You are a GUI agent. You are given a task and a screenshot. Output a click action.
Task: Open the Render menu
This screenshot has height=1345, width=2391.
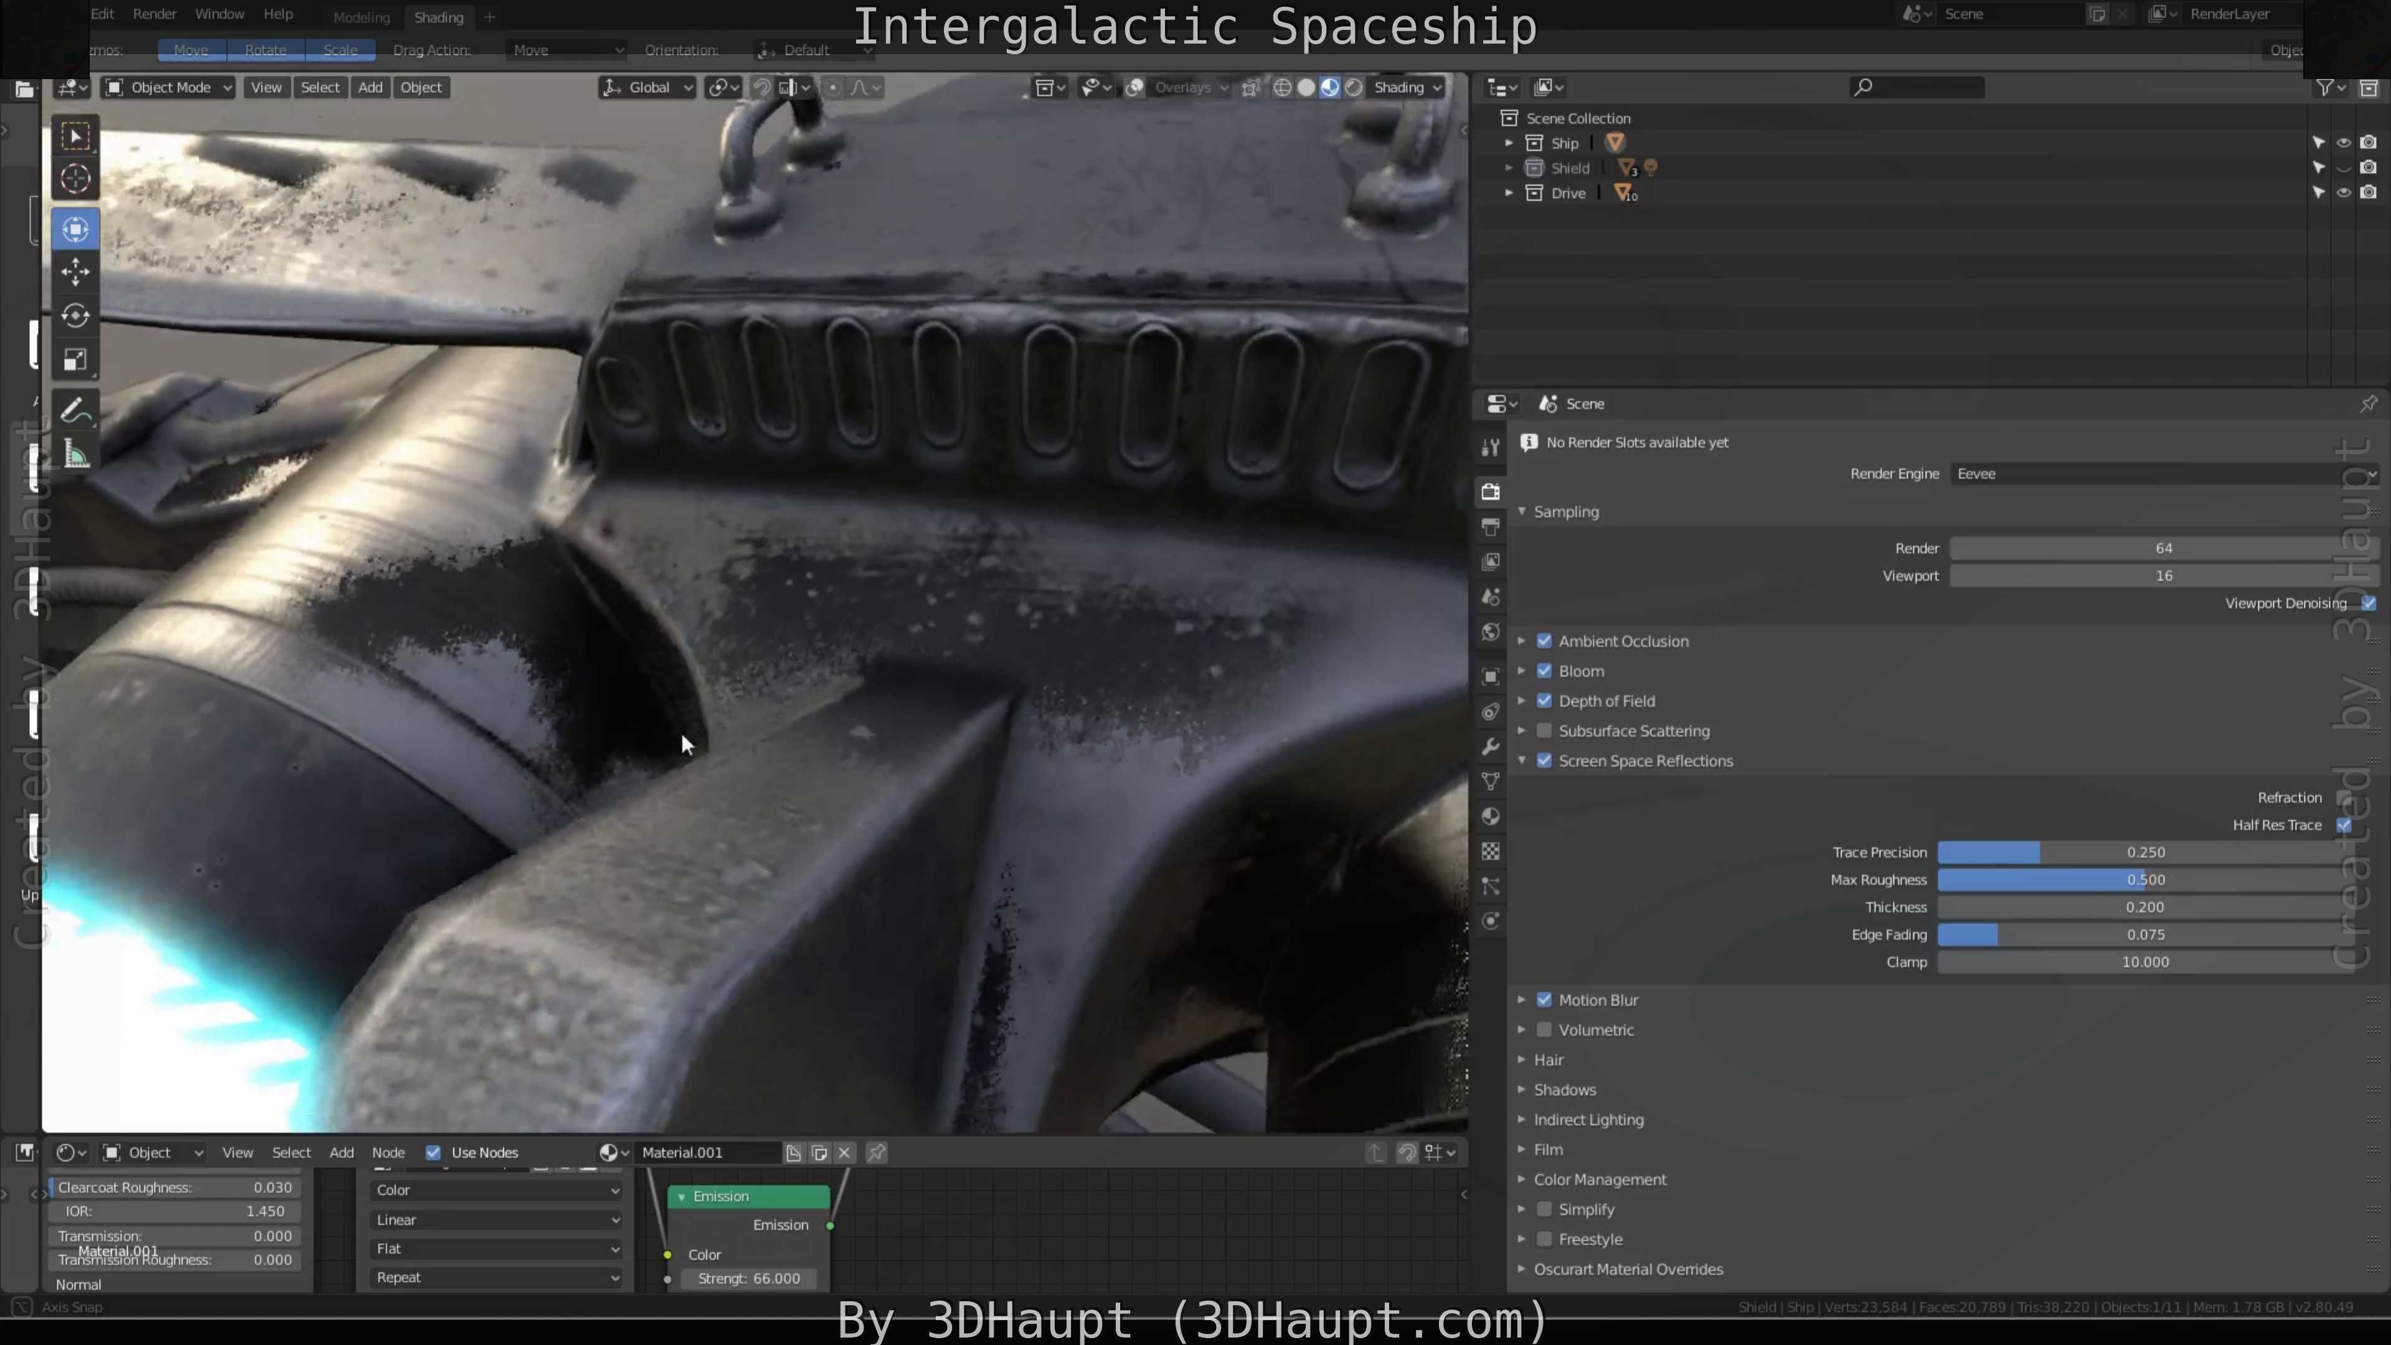[x=154, y=14]
